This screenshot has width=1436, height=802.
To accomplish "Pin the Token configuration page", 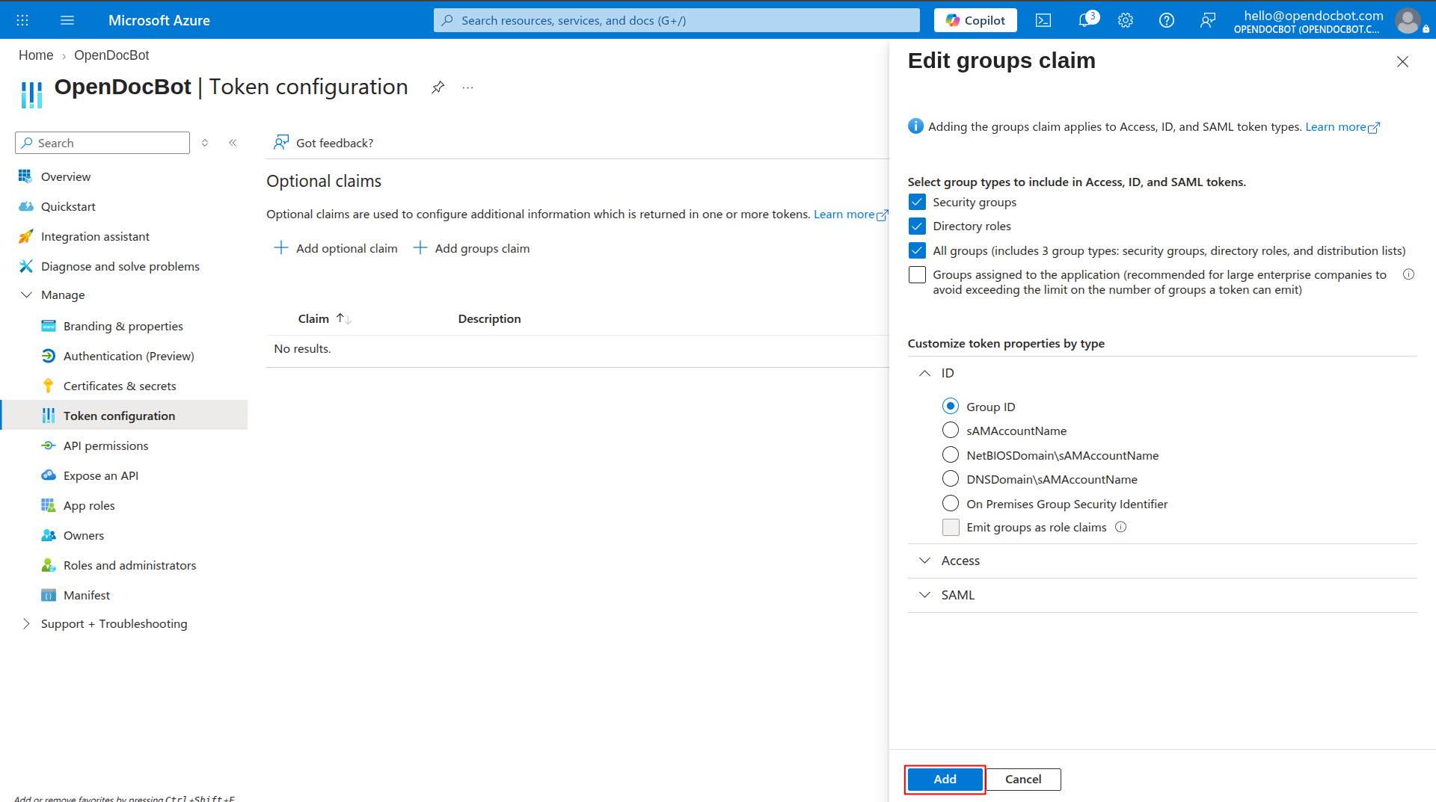I will 438,87.
